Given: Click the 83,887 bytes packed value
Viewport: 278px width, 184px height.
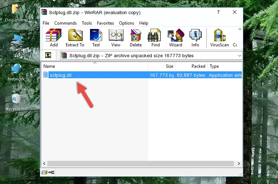Looking at the screenshot, I should tap(191, 75).
